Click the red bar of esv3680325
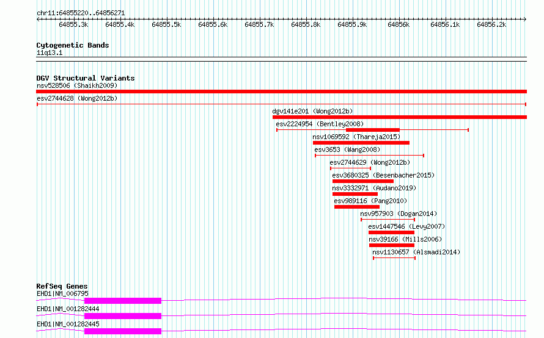 tap(363, 181)
